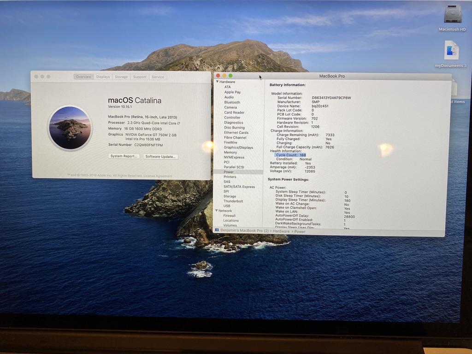The width and height of the screenshot is (472, 354).
Task: Click the highlighted Cycle Count: 188 line
Action: [290, 155]
